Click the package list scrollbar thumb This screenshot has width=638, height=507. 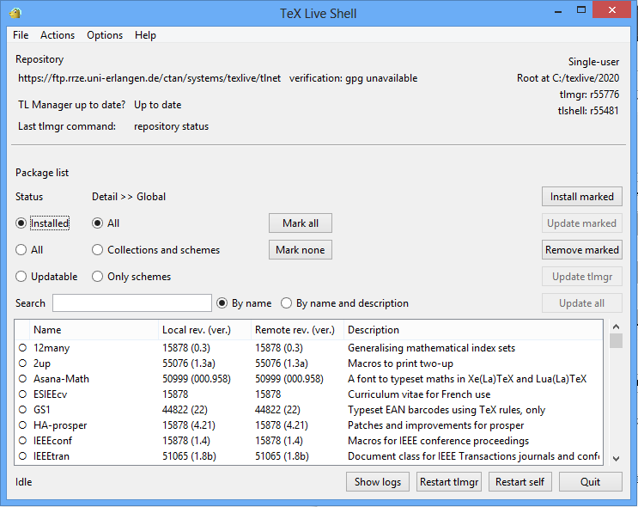(x=616, y=340)
